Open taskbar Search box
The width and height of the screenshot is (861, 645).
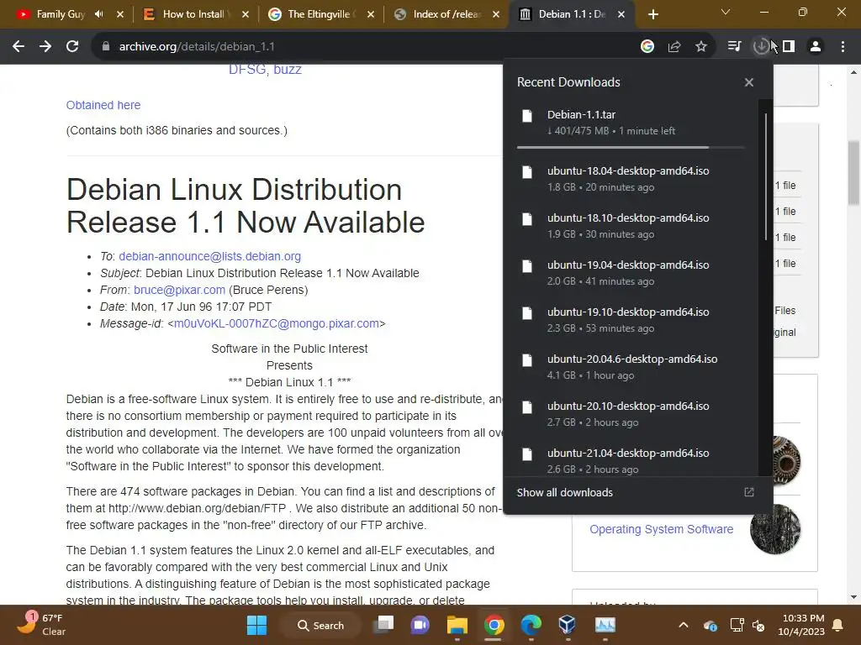320,625
